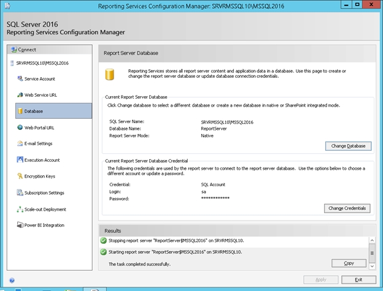Click green check beside Starting report server
383x291 pixels.
coord(103,252)
